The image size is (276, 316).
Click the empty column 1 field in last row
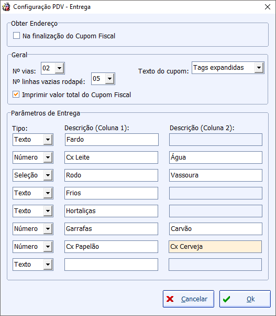(x=111, y=265)
